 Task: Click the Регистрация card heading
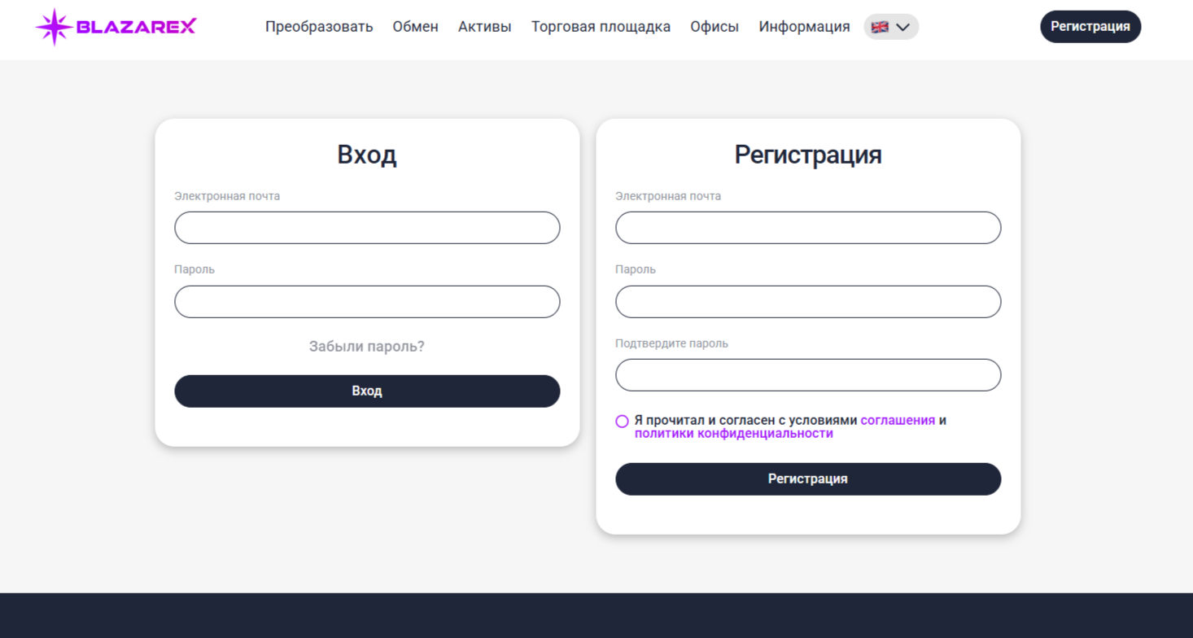click(808, 155)
